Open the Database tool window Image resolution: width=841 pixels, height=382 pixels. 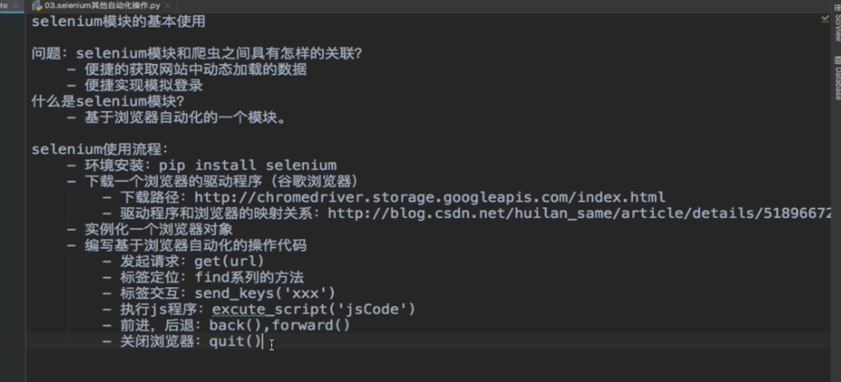tap(836, 80)
